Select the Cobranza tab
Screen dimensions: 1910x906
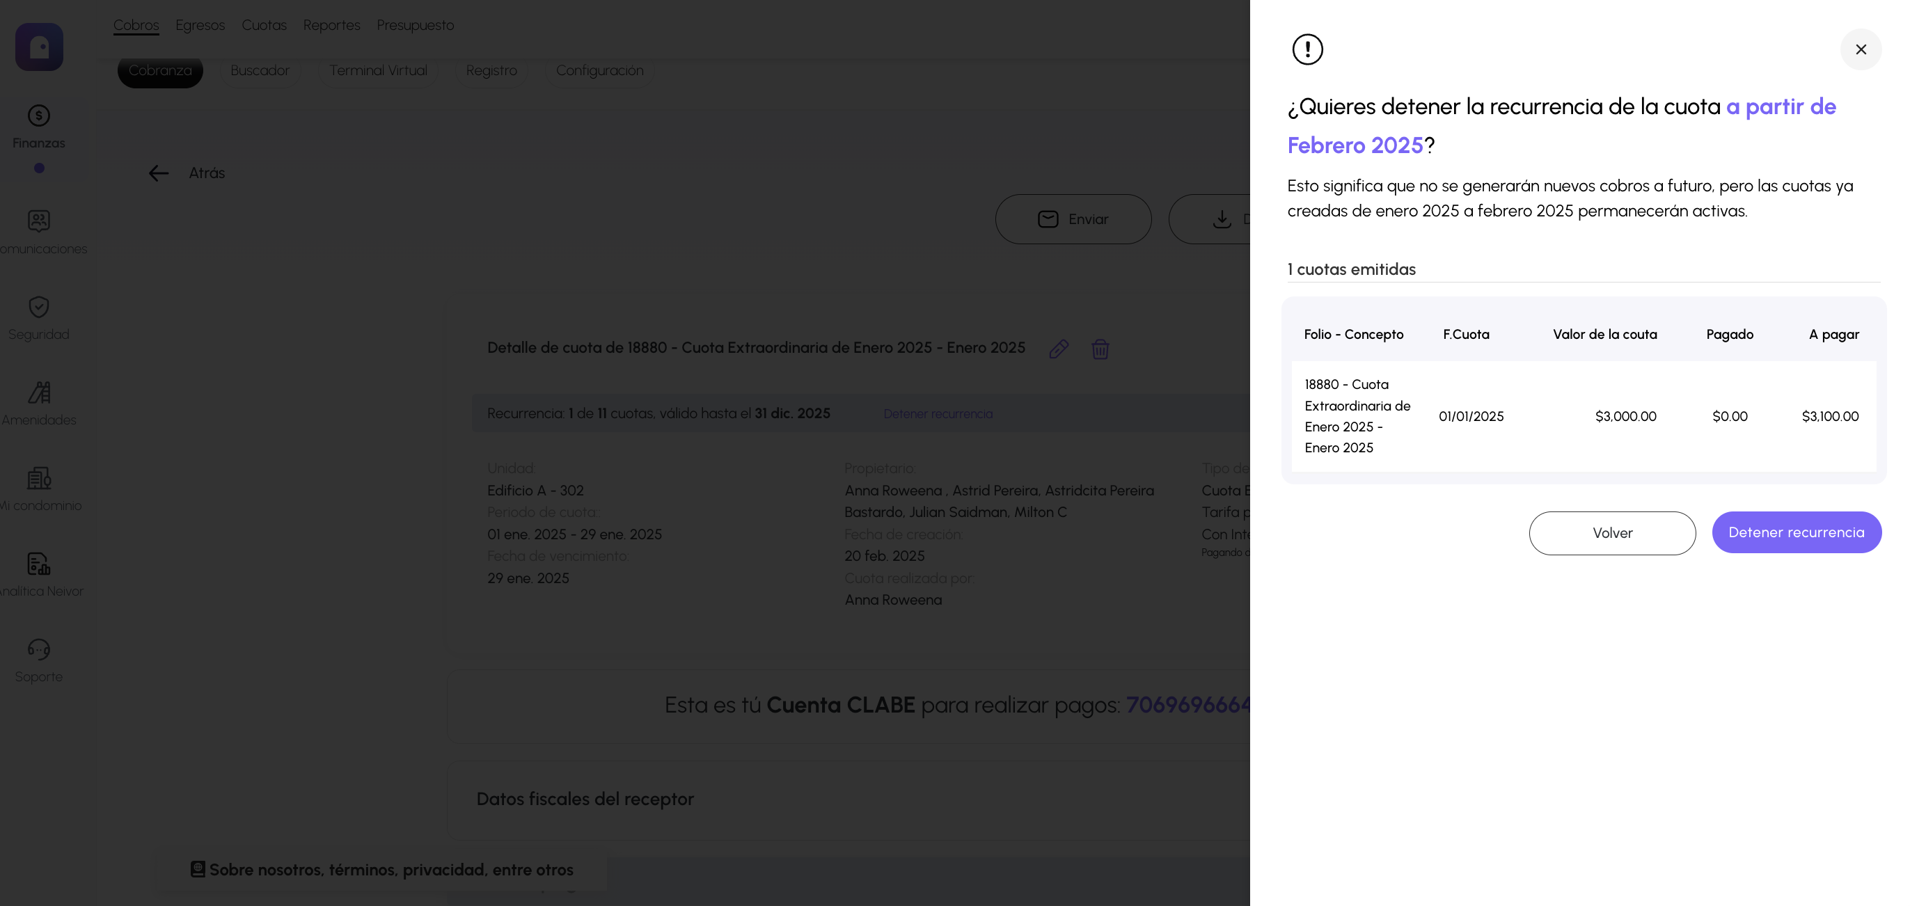160,70
